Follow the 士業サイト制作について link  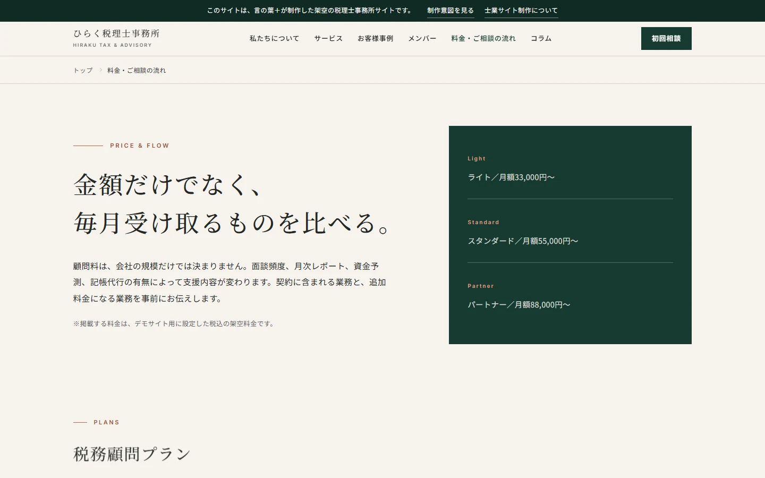521,11
